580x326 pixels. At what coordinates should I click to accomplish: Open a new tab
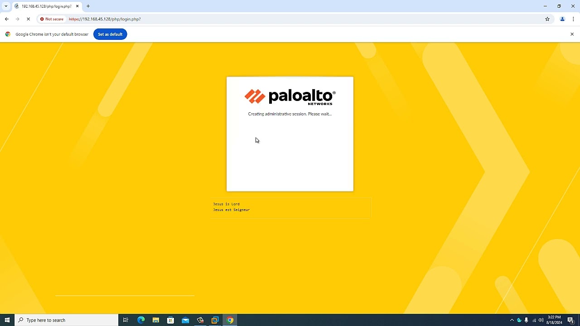88,6
